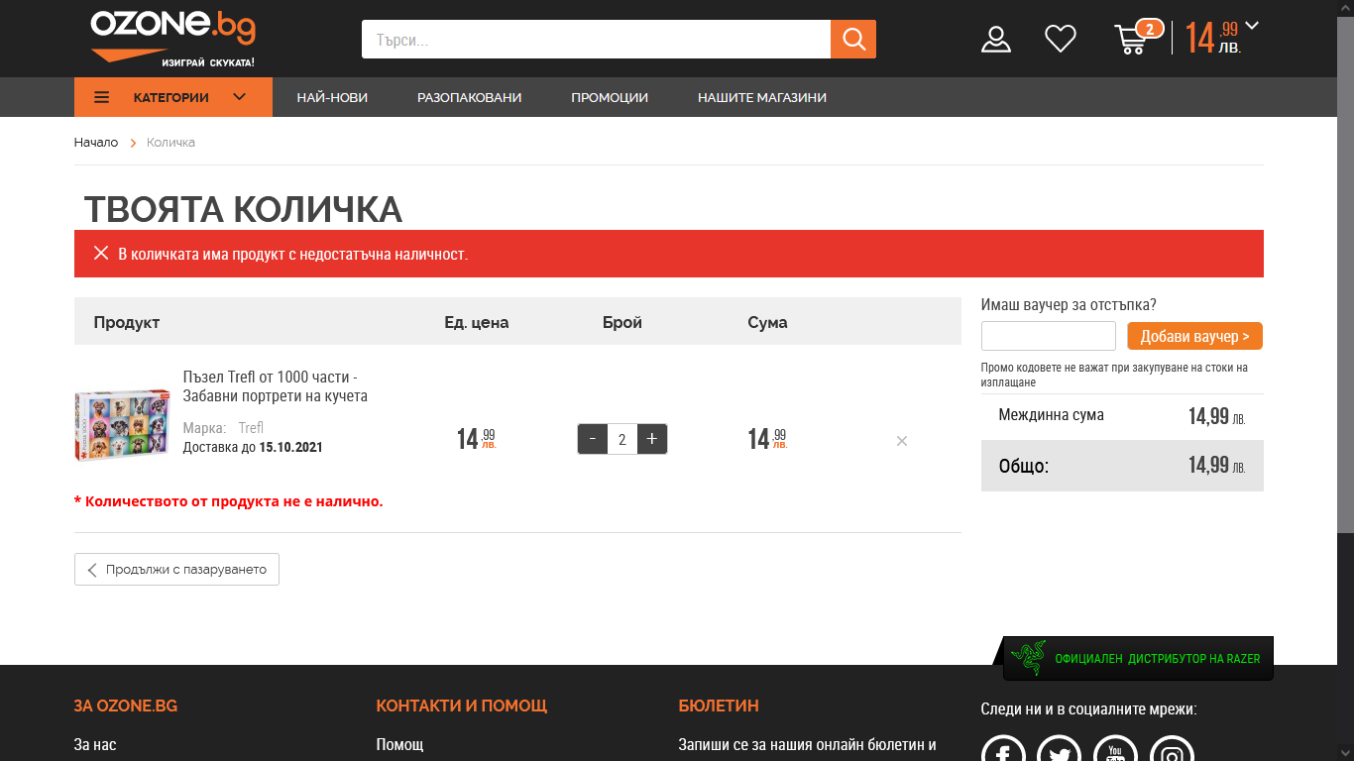The width and height of the screenshot is (1354, 761).
Task: Open the user account profile icon
Action: tap(995, 40)
